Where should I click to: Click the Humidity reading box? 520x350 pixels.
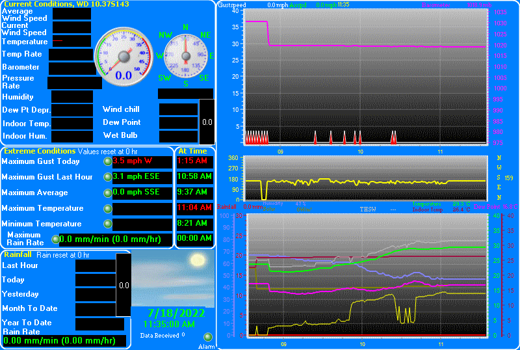[71, 97]
